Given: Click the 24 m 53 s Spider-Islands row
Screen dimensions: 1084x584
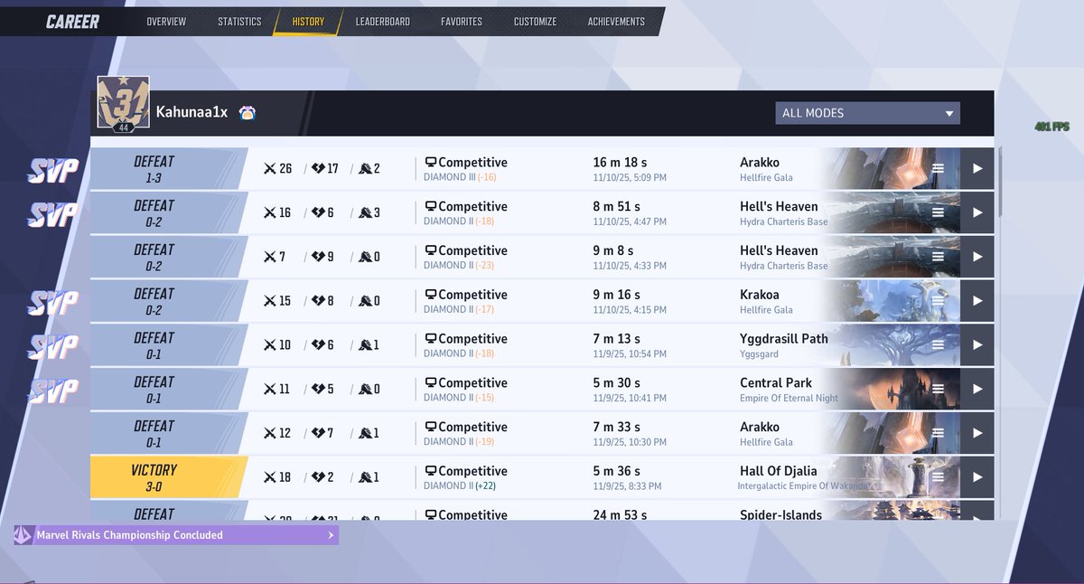Looking at the screenshot, I should point(542,511).
